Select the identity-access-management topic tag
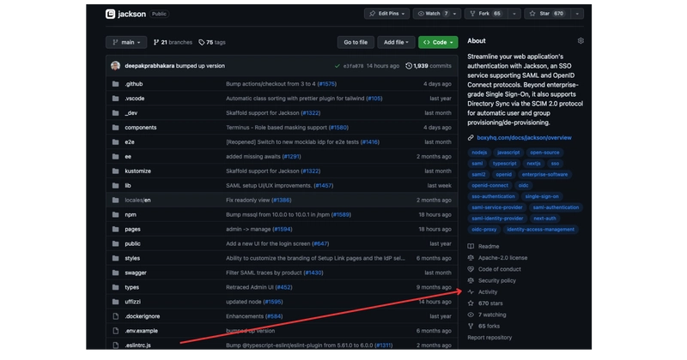The image size is (687, 360). 541,229
